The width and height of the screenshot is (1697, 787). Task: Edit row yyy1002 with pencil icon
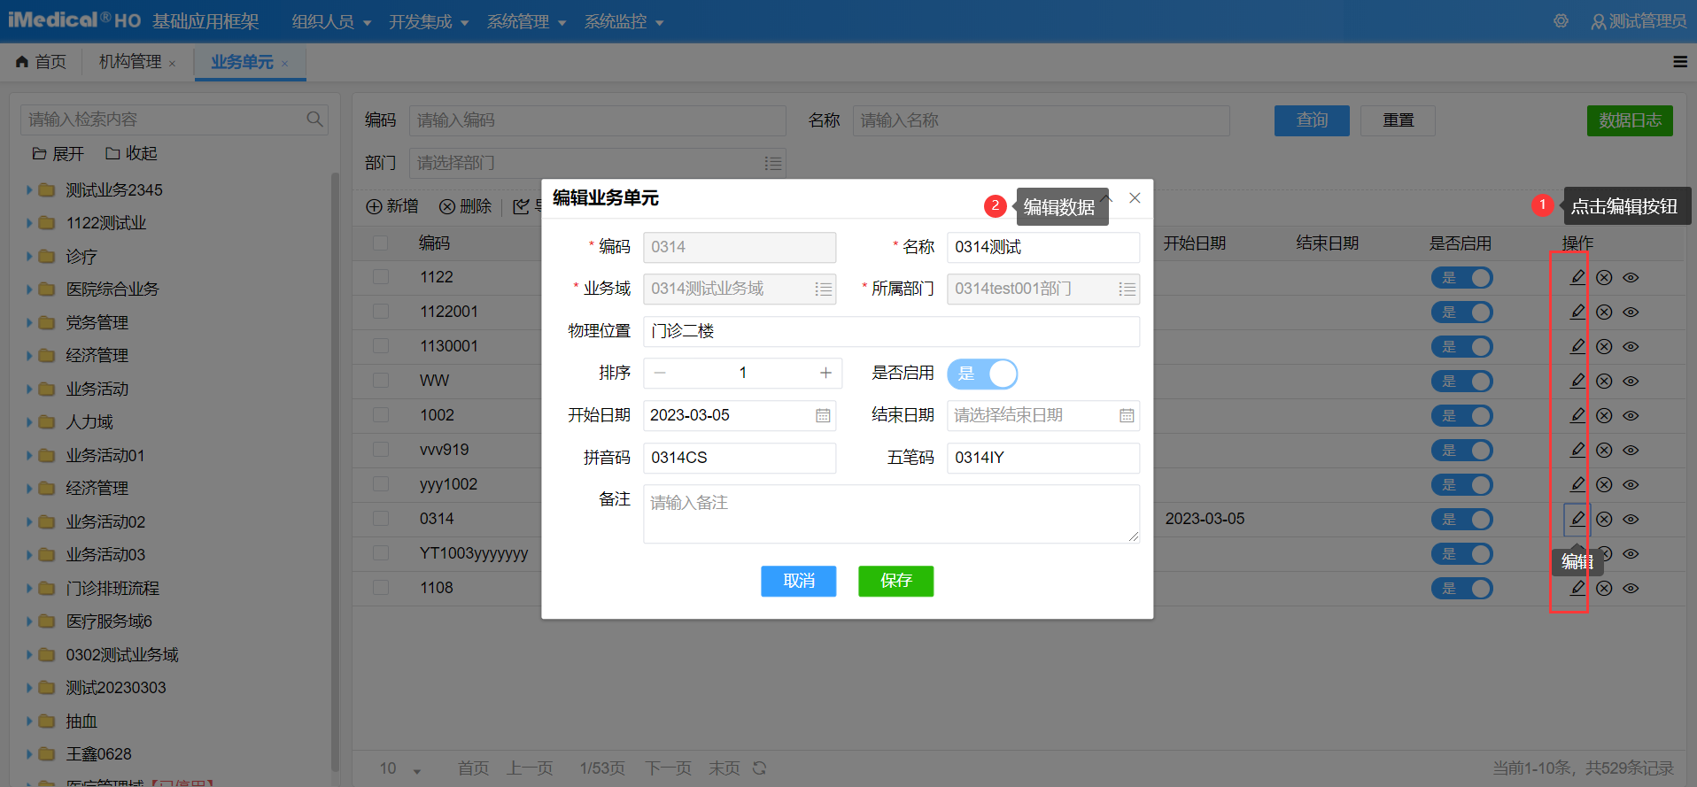(1577, 484)
